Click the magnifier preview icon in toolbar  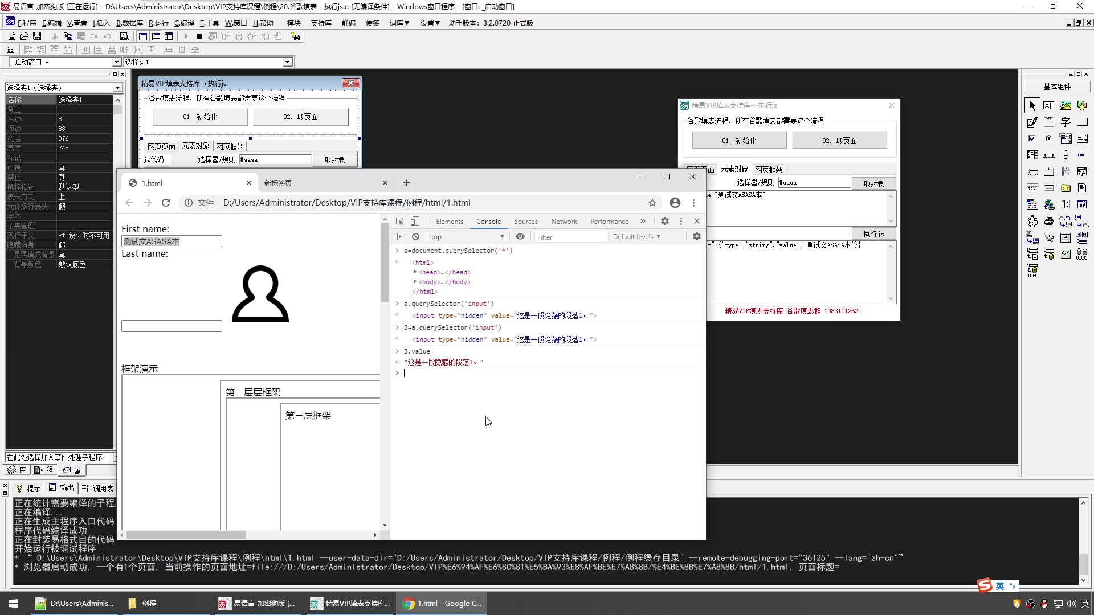124,36
